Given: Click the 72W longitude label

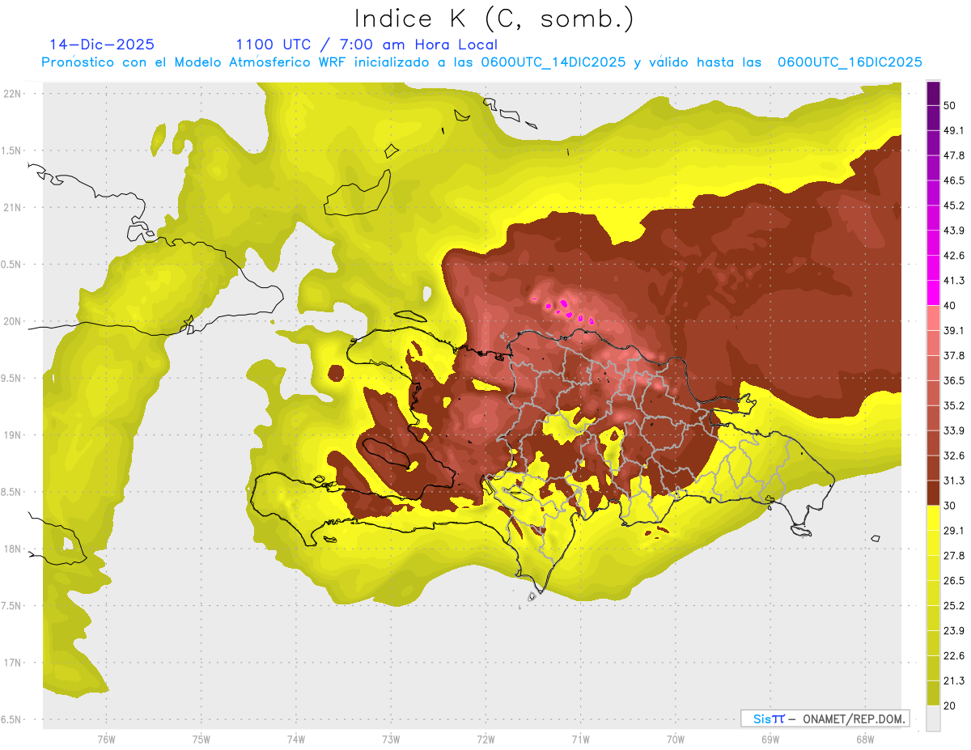Looking at the screenshot, I should tap(486, 739).
